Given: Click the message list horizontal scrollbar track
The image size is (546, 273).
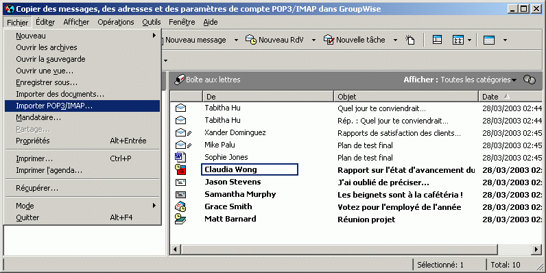Looking at the screenshot, I should point(356,249).
